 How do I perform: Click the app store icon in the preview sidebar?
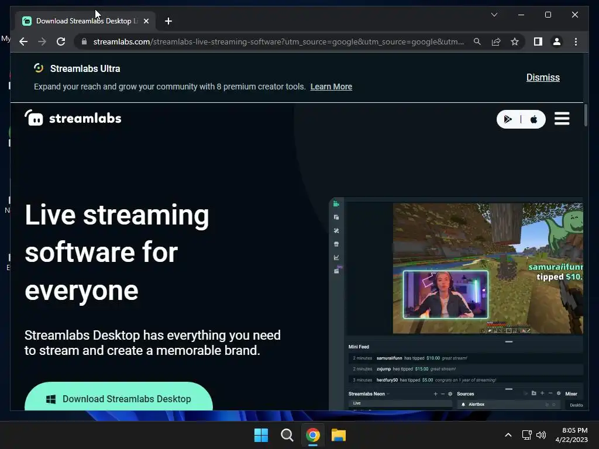[336, 244]
